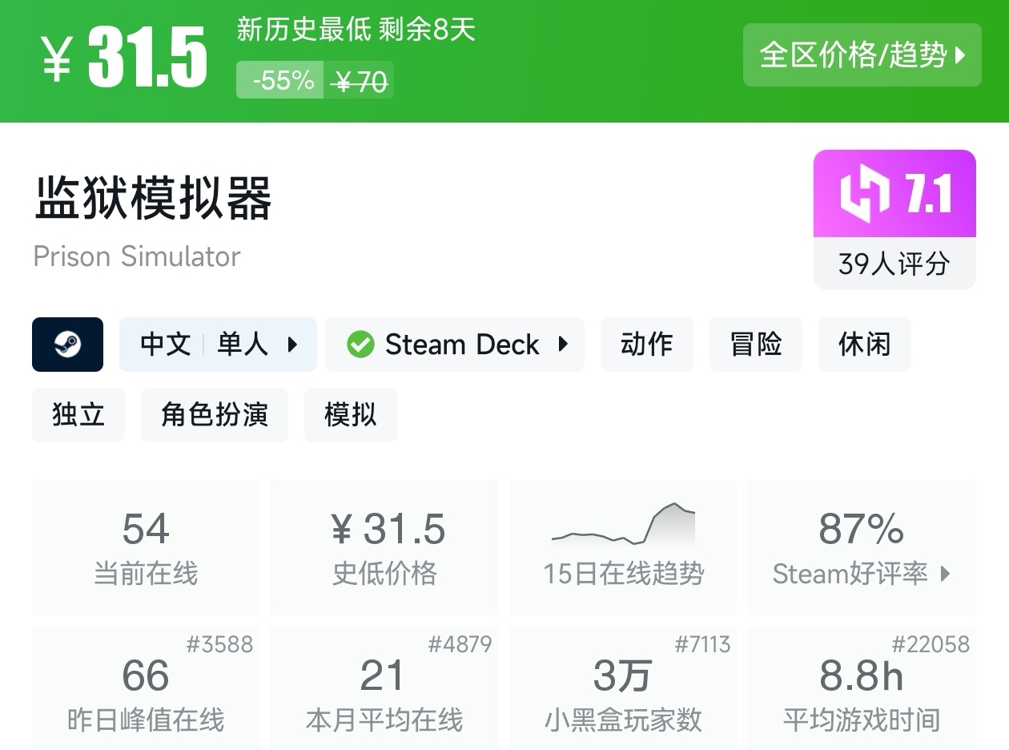The width and height of the screenshot is (1009, 750).
Task: Open the 当前在线 54 stat card
Action: [x=146, y=546]
